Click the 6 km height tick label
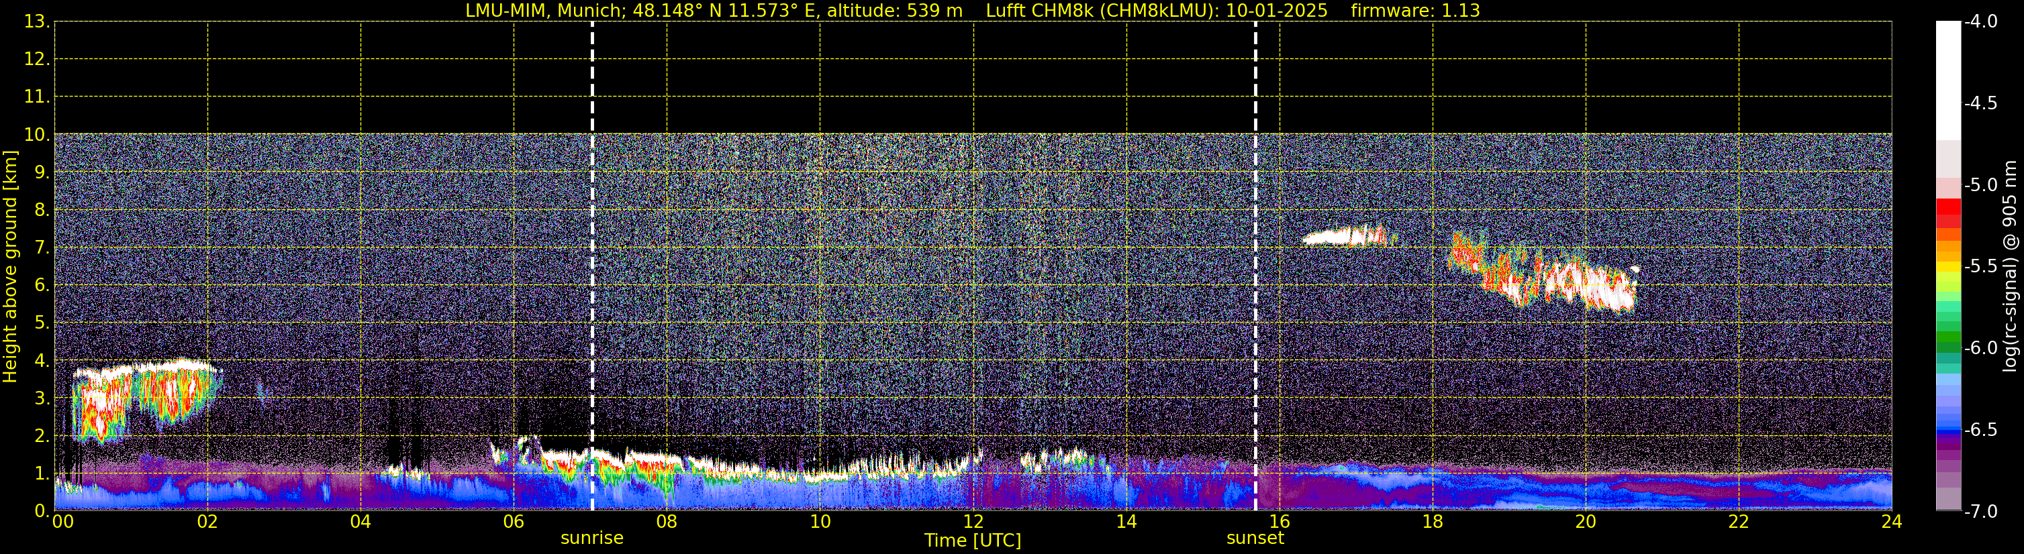 point(42,286)
